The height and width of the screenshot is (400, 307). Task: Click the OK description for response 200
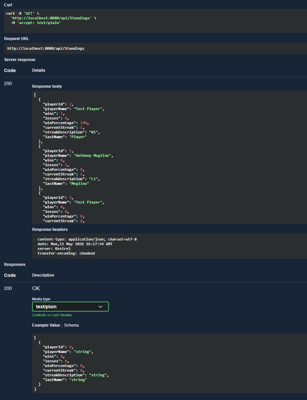pyautogui.click(x=36, y=288)
